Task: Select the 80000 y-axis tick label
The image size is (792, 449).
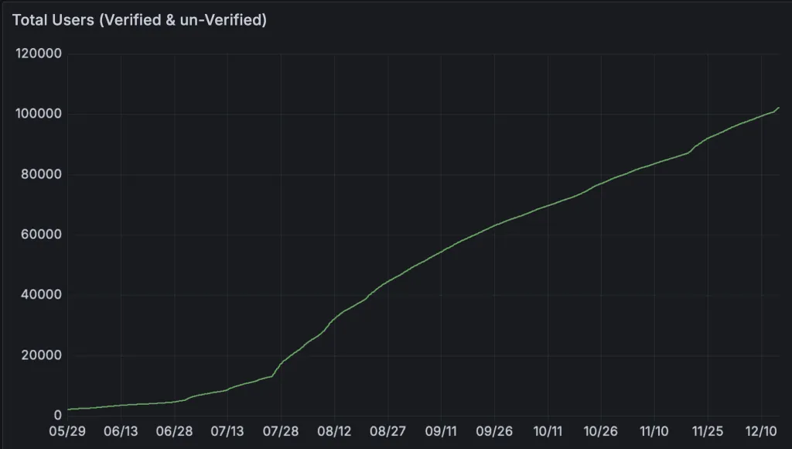Action: pos(42,175)
